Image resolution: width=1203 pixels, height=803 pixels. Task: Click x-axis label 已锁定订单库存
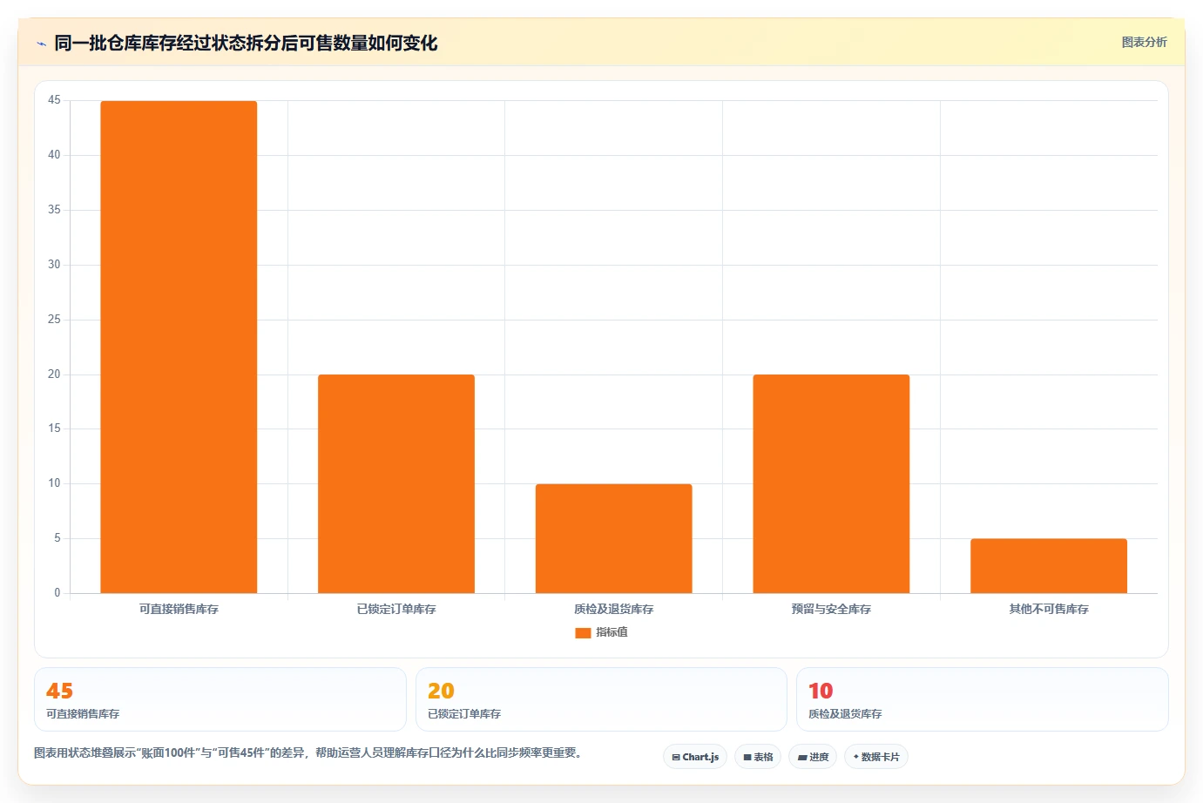click(396, 609)
